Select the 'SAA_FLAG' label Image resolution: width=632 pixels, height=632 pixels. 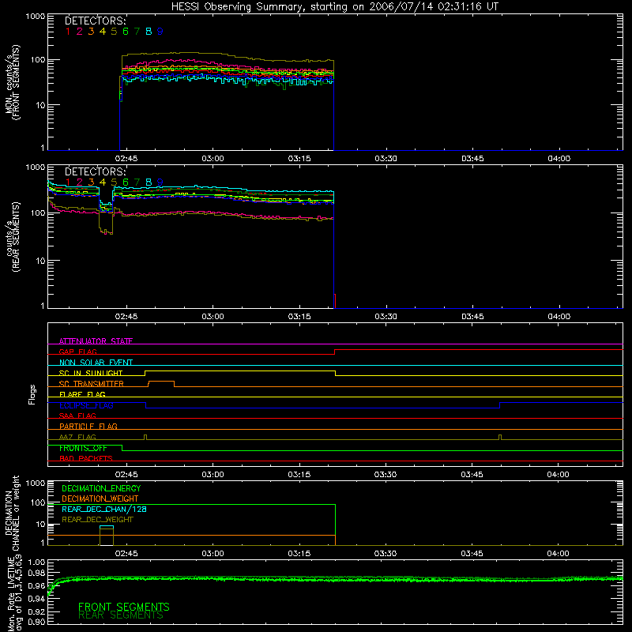(77, 416)
